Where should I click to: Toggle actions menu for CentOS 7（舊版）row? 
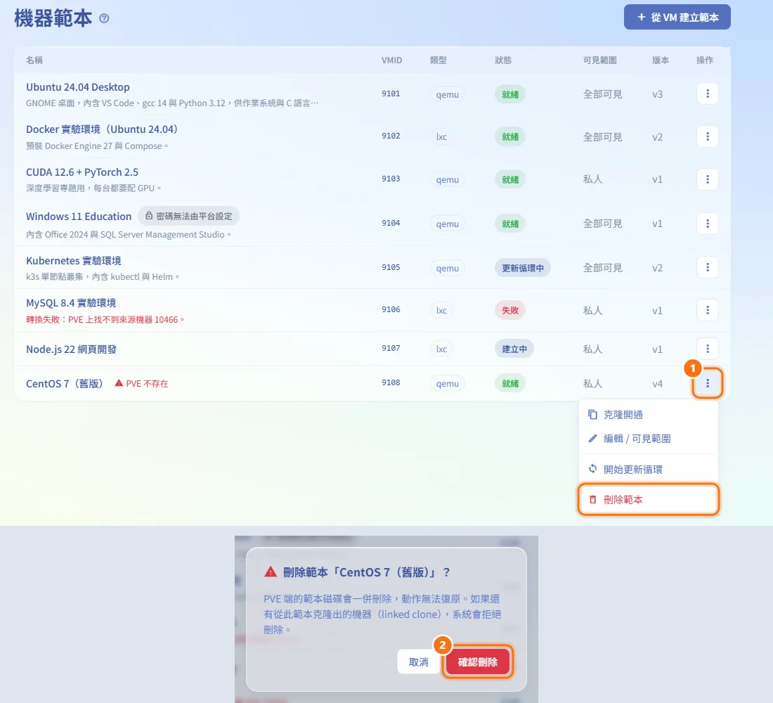[x=708, y=383]
